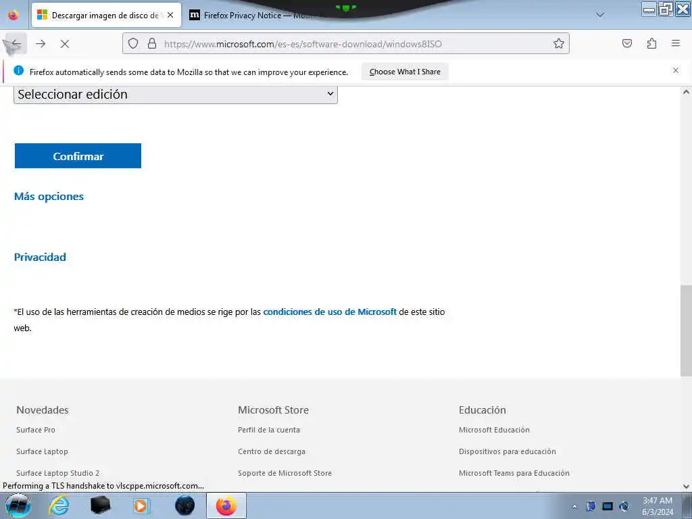
Task: Click Choose What I Share button
Action: click(405, 72)
